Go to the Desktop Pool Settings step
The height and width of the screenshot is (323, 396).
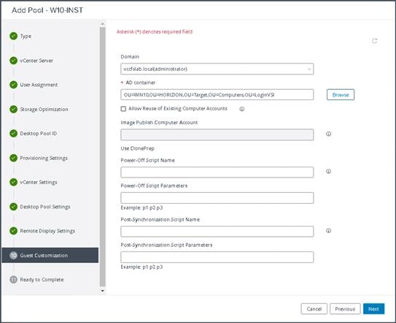pyautogui.click(x=45, y=207)
